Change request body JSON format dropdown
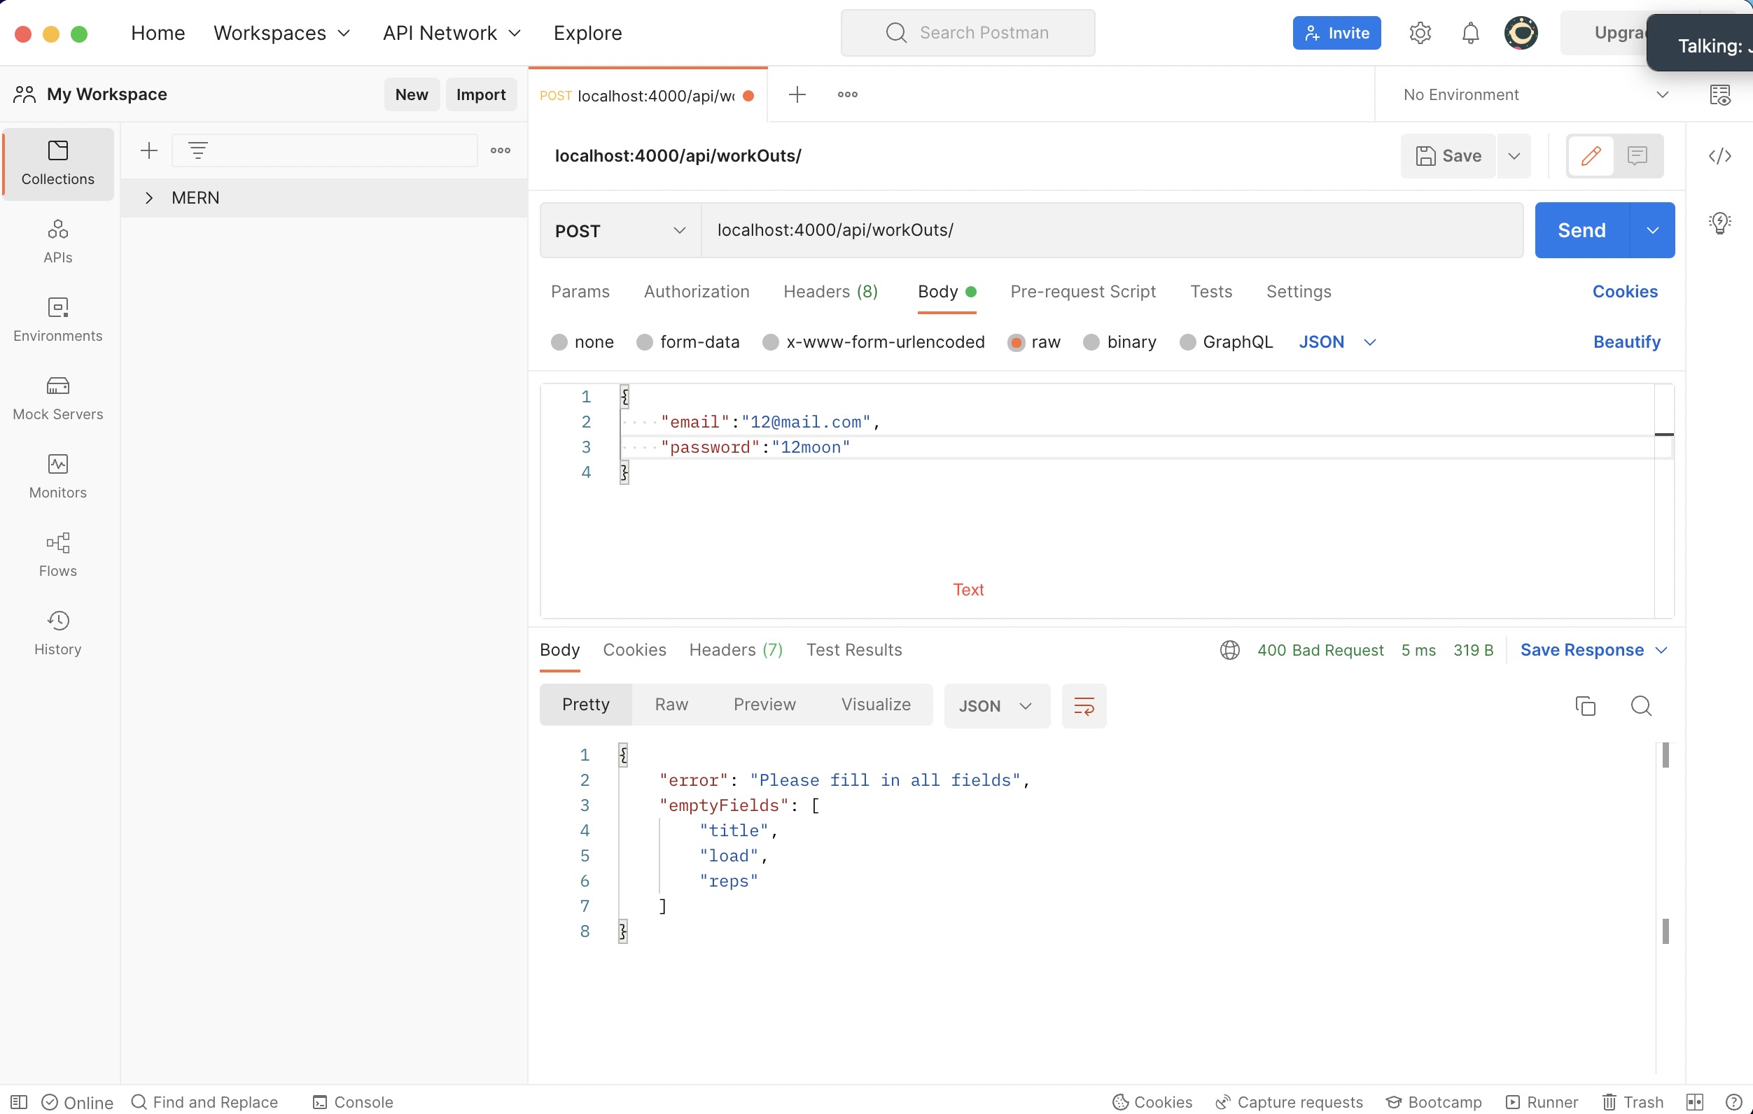This screenshot has height=1114, width=1753. pyautogui.click(x=1336, y=342)
